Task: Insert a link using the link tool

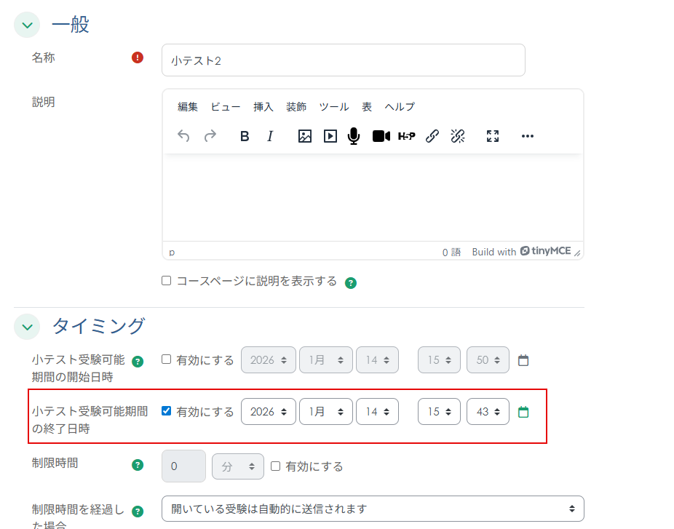Action: click(x=432, y=136)
